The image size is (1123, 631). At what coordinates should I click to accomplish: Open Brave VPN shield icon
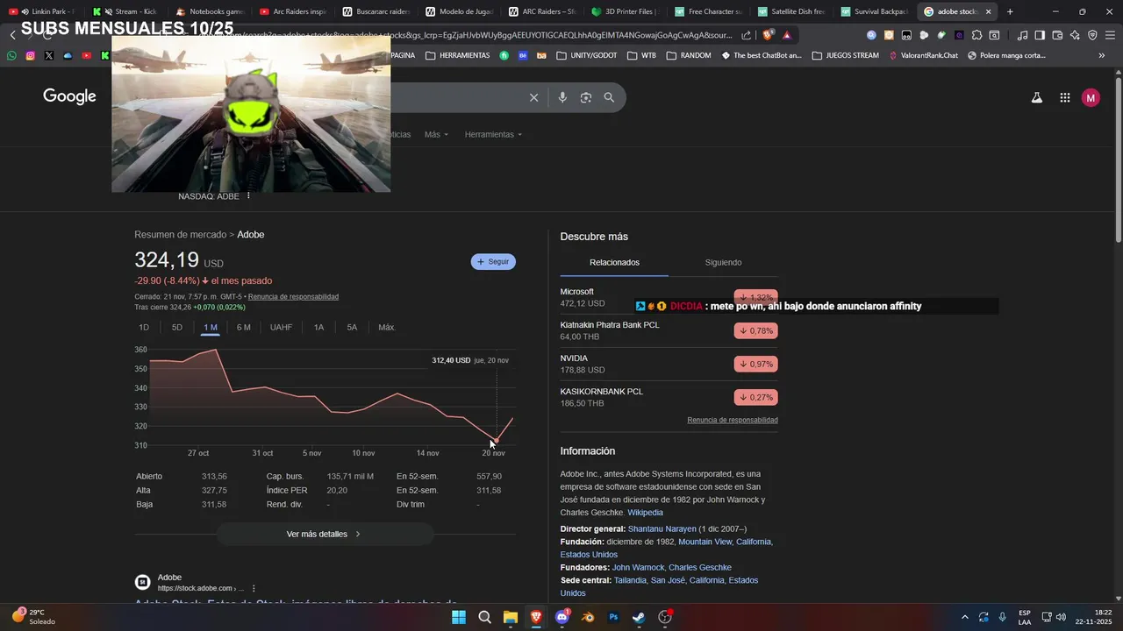1092,35
